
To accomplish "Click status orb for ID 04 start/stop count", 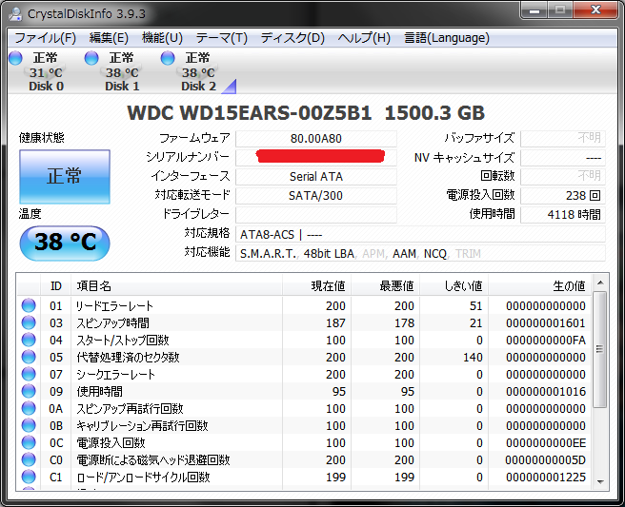I will point(29,340).
